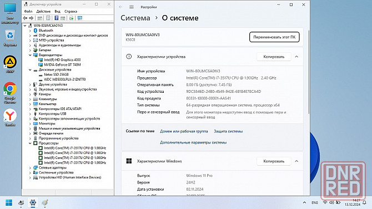Launch Yandex browser desktop shortcut

pyautogui.click(x=10, y=118)
